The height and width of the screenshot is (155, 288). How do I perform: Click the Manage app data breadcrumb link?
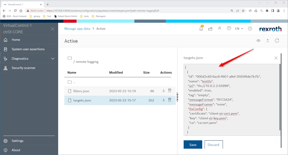pos(77,29)
